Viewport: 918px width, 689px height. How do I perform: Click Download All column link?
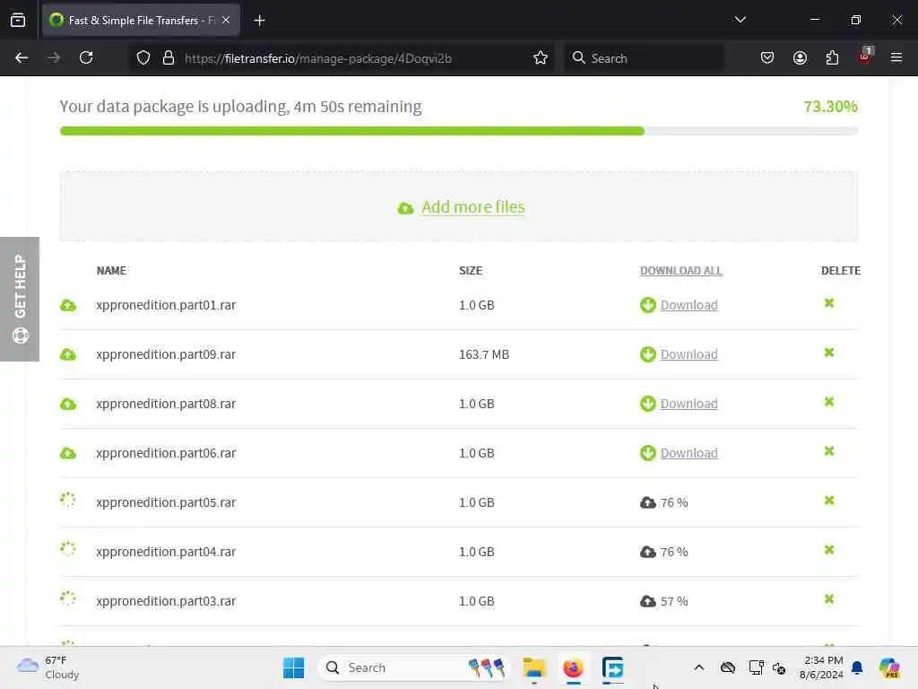pyautogui.click(x=681, y=271)
